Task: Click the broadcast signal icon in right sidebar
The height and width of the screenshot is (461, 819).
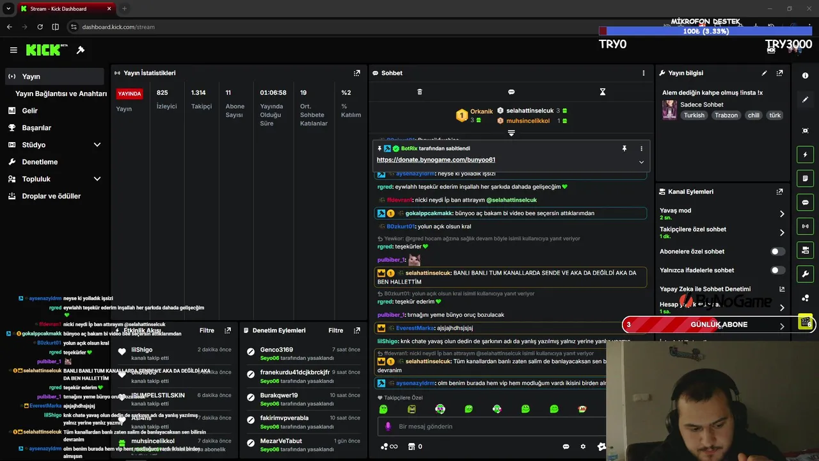Action: tap(806, 226)
